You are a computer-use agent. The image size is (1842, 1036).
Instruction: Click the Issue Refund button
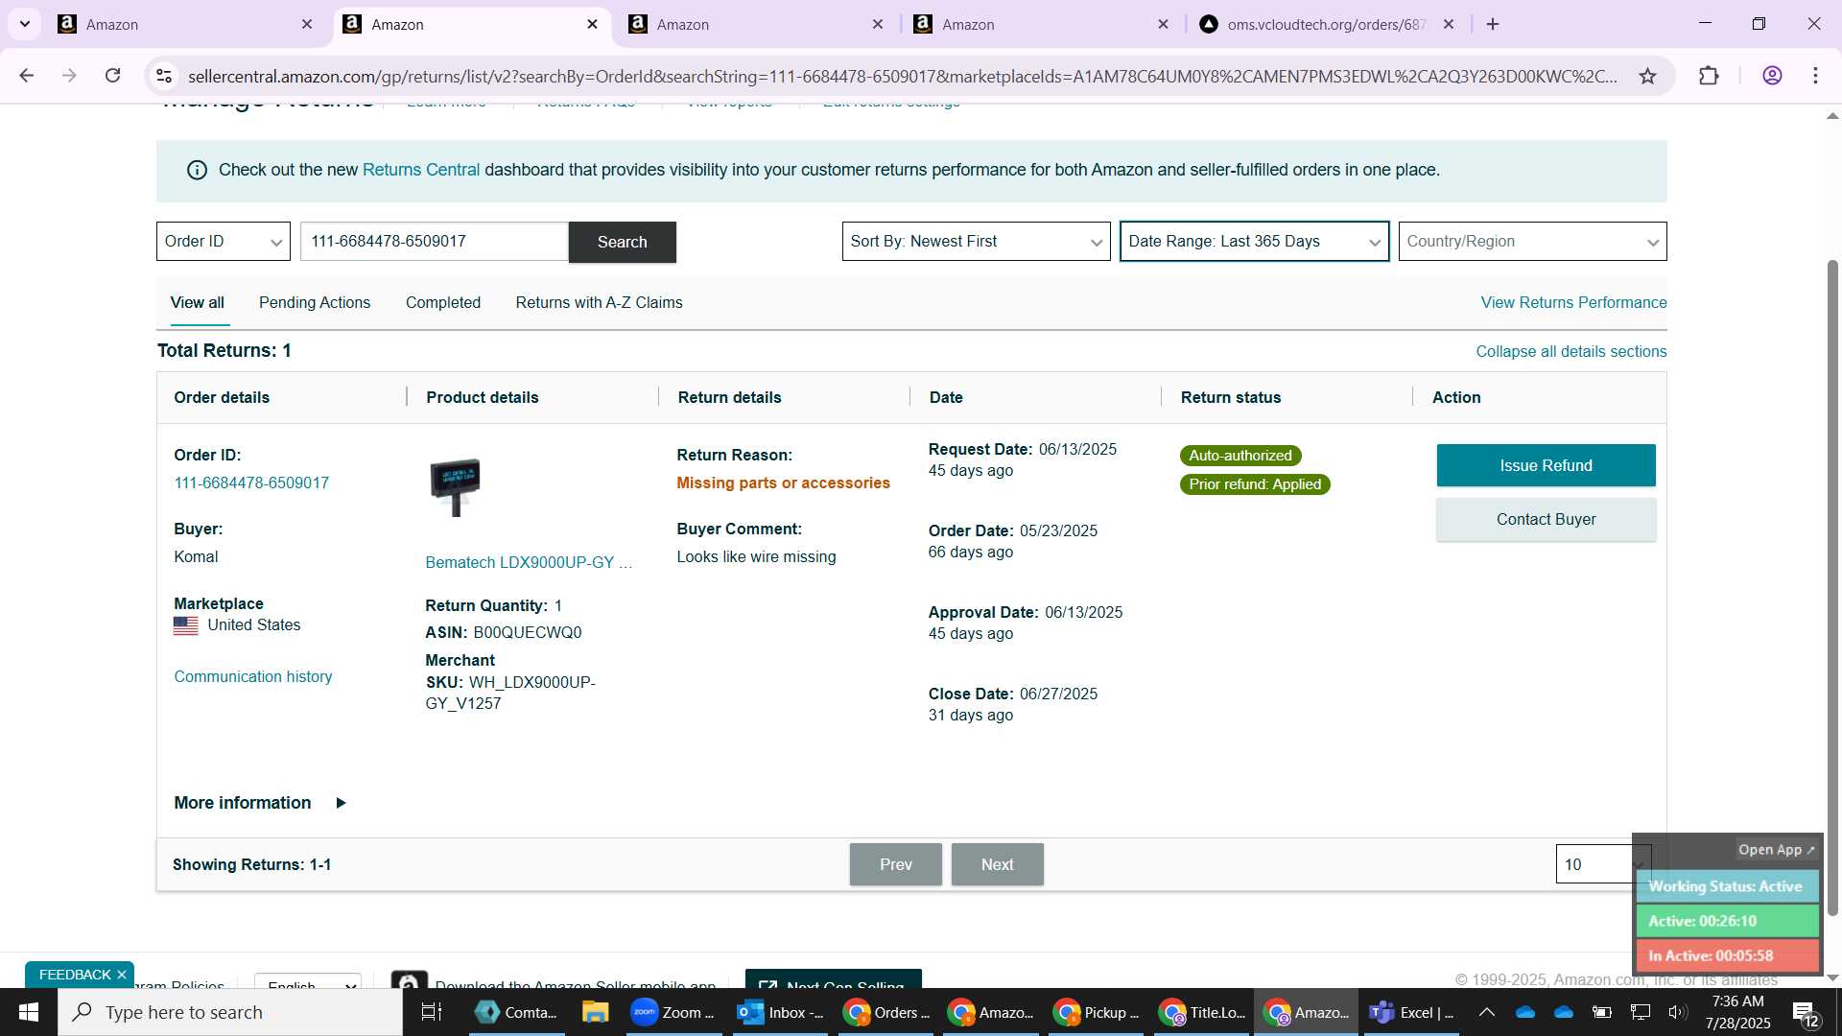(x=1546, y=465)
